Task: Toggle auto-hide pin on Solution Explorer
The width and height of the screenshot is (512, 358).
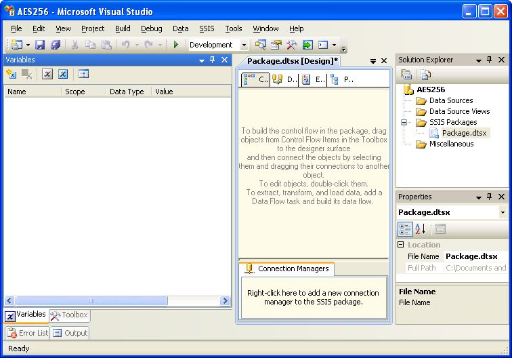Action: click(488, 60)
